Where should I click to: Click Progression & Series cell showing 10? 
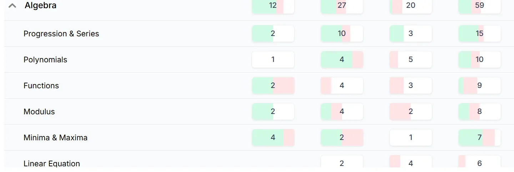pos(342,33)
